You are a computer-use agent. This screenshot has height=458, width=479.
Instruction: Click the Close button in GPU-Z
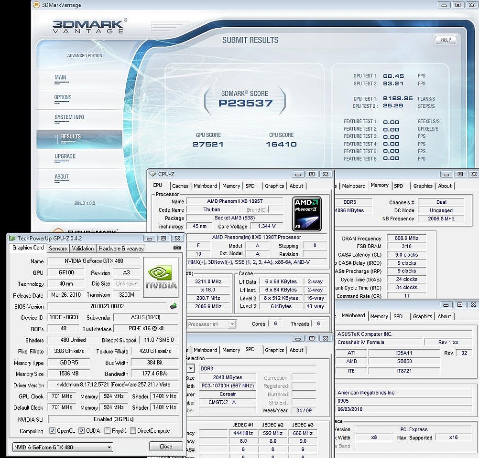point(165,447)
